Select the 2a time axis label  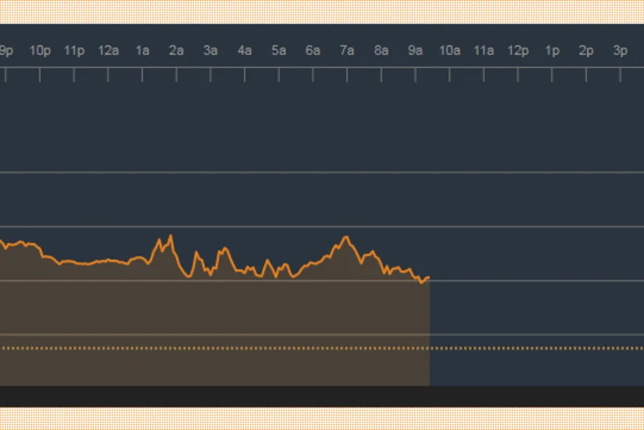click(x=176, y=51)
